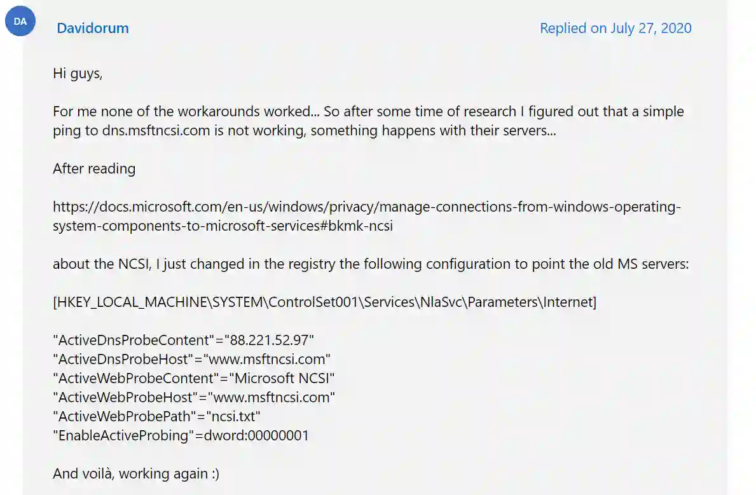The image size is (756, 495).
Task: Open the Davidorum profile link
Action: coord(93,28)
